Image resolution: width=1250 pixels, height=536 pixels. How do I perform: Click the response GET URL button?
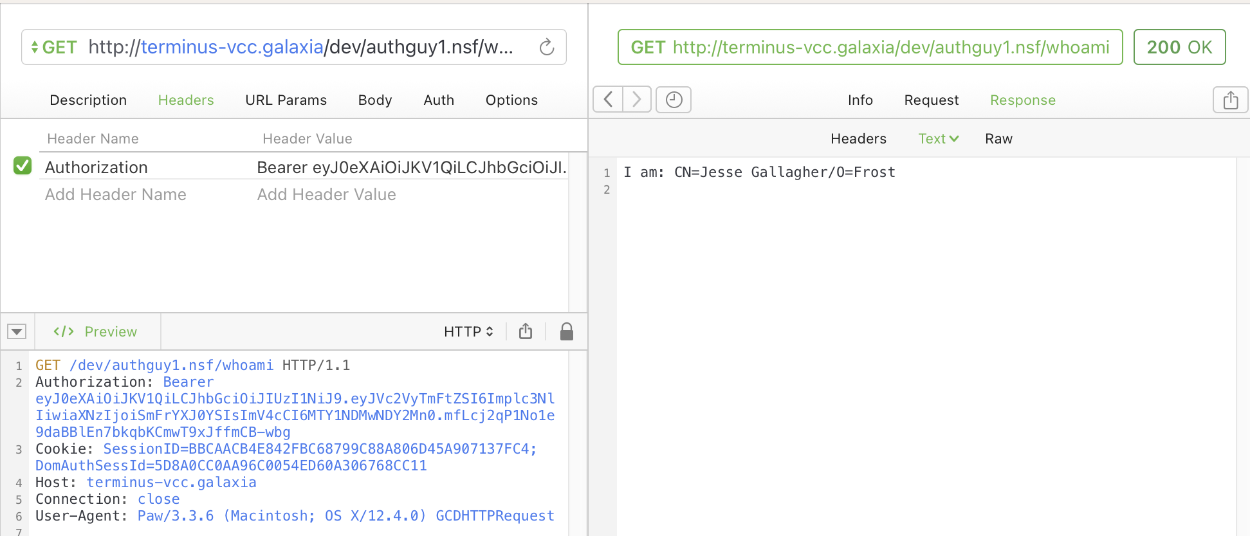[870, 47]
